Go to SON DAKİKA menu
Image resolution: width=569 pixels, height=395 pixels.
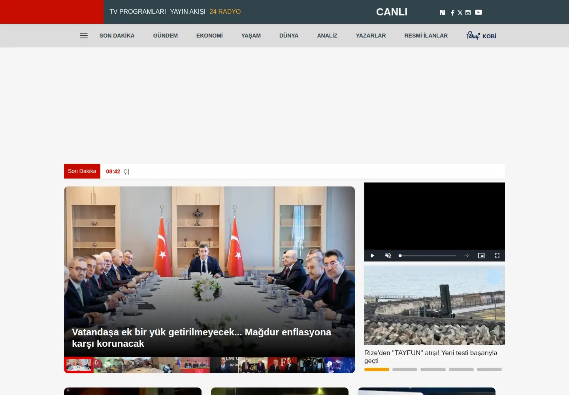pos(117,36)
